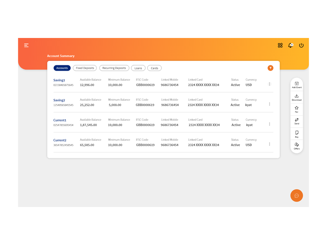The width and height of the screenshot is (327, 245).
Task: Open the orange chat bubble button
Action: (x=297, y=196)
